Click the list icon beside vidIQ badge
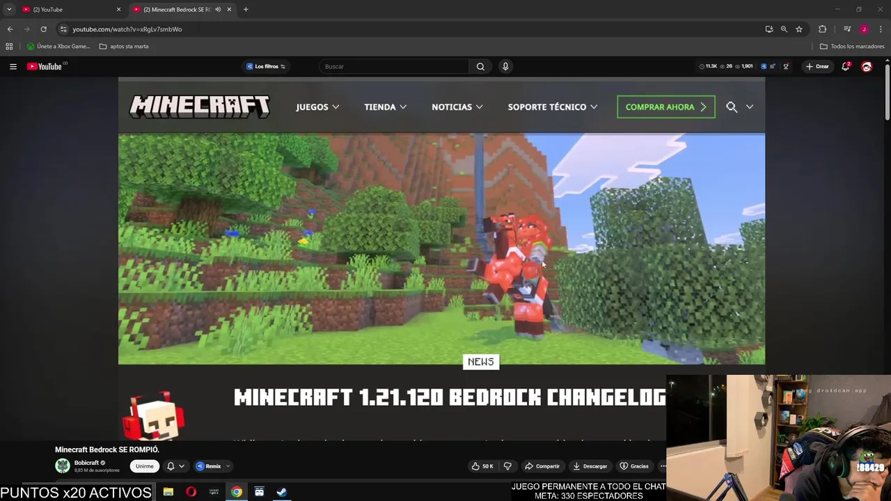This screenshot has height=501, width=891. [773, 66]
